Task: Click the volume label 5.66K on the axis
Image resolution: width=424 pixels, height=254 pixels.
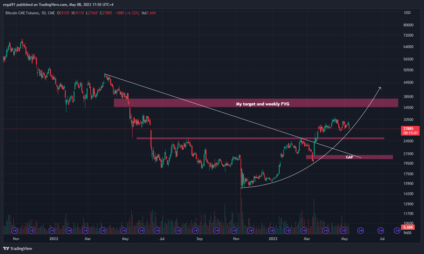Action: point(408,227)
